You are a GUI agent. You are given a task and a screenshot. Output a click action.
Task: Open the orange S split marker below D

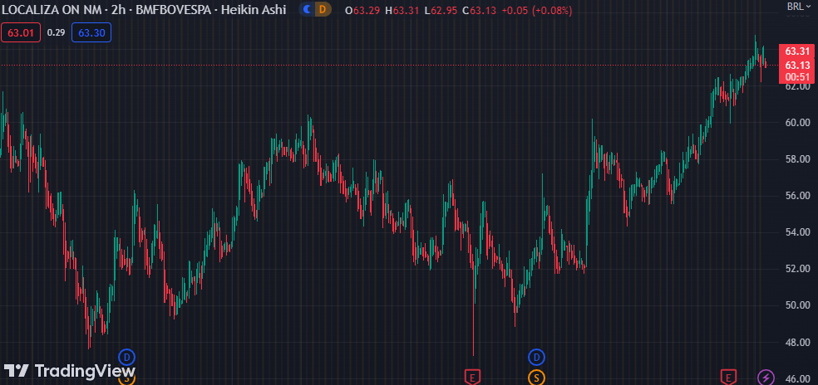[536, 377]
